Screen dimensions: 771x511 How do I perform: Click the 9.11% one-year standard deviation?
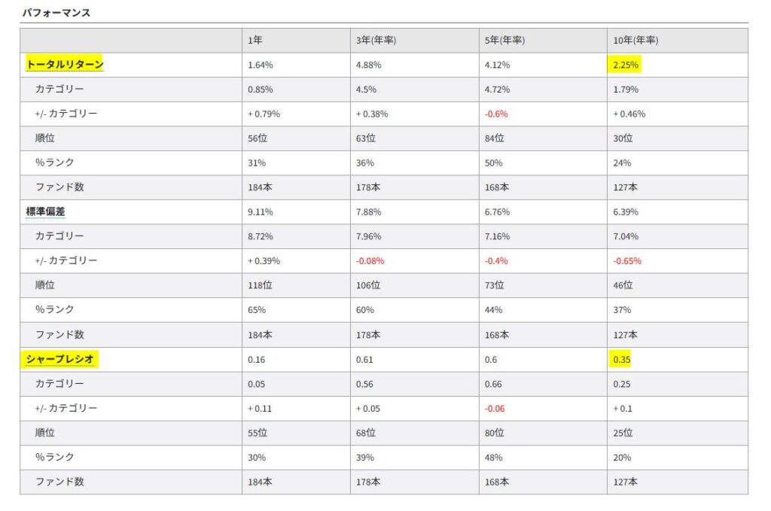click(260, 211)
